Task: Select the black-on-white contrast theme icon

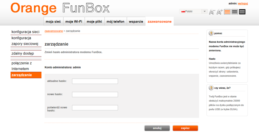Action: tap(235, 12)
